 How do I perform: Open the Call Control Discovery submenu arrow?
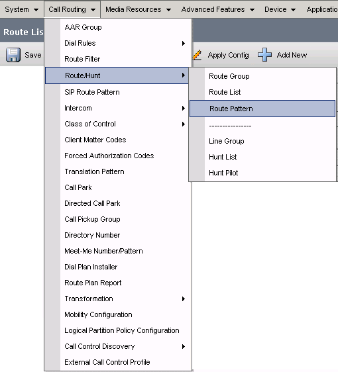point(183,346)
